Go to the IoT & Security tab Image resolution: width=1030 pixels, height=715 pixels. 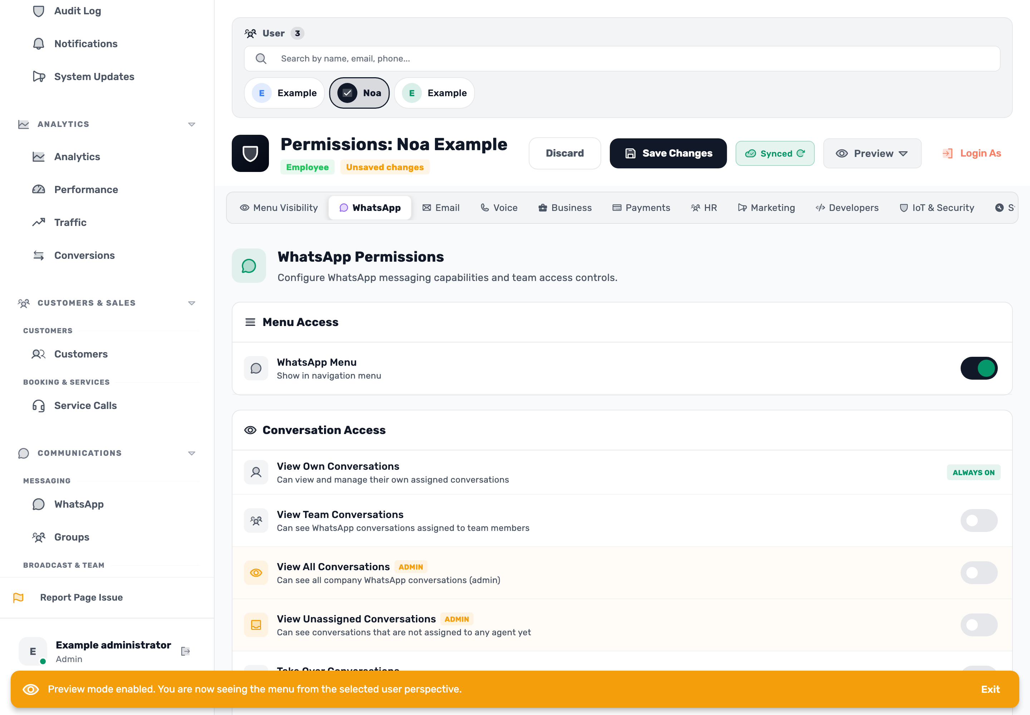coord(937,208)
